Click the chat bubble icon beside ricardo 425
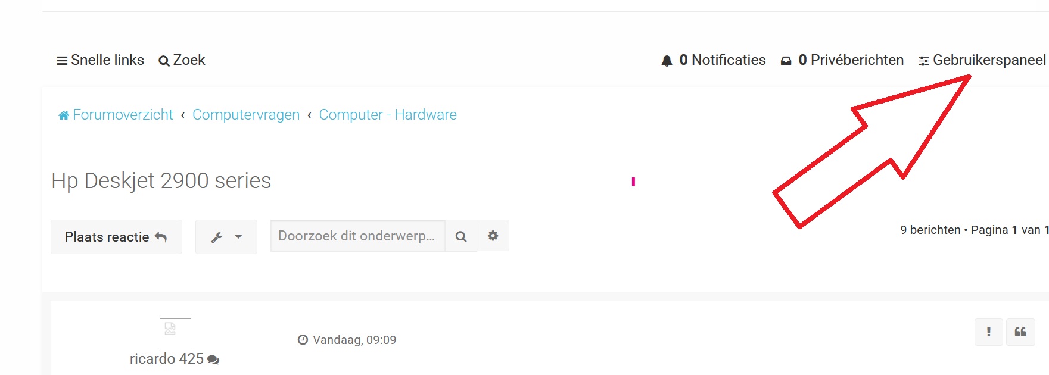The height and width of the screenshot is (375, 1049). coord(213,360)
